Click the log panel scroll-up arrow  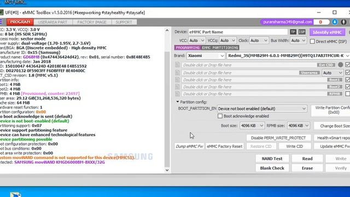click(167, 31)
